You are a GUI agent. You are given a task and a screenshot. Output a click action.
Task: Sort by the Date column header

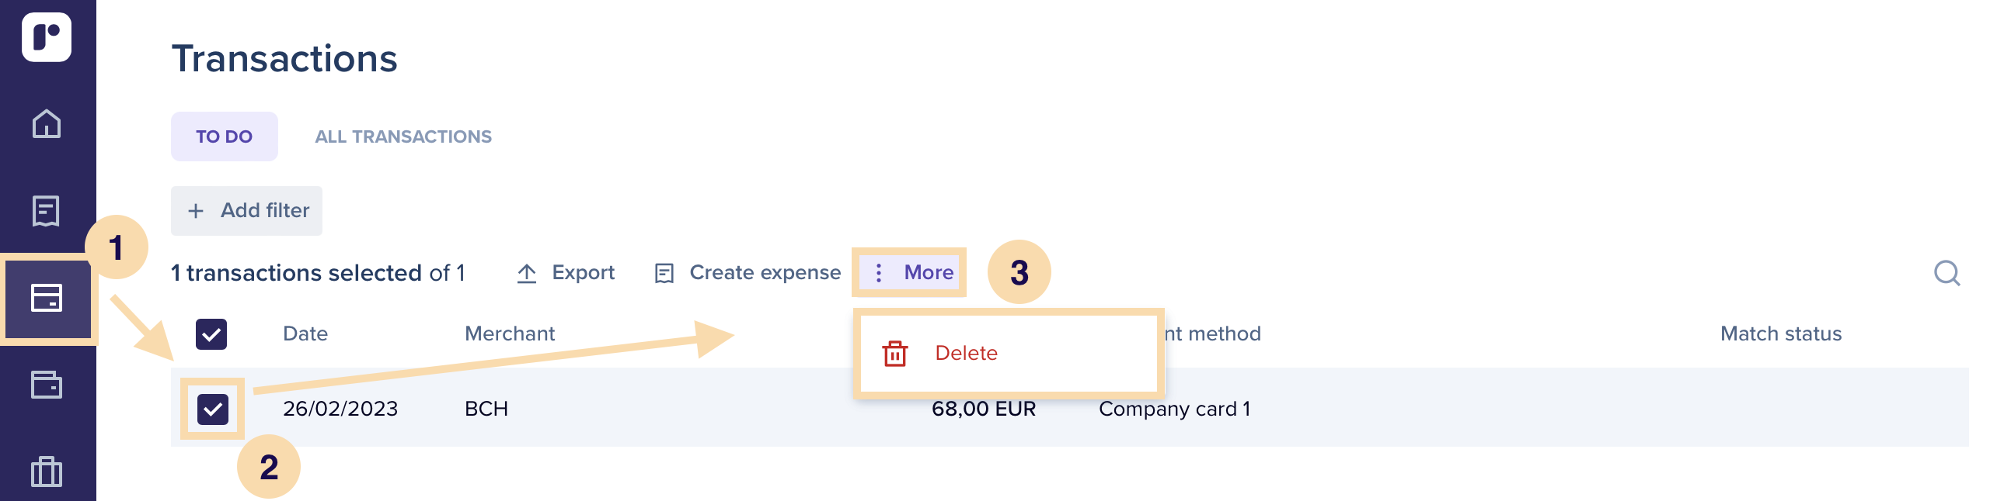305,333
